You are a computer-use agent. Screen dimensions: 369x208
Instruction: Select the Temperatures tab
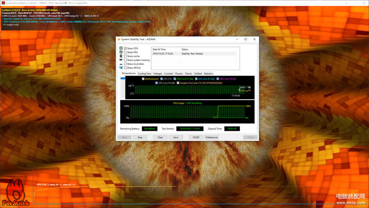pyautogui.click(x=128, y=73)
